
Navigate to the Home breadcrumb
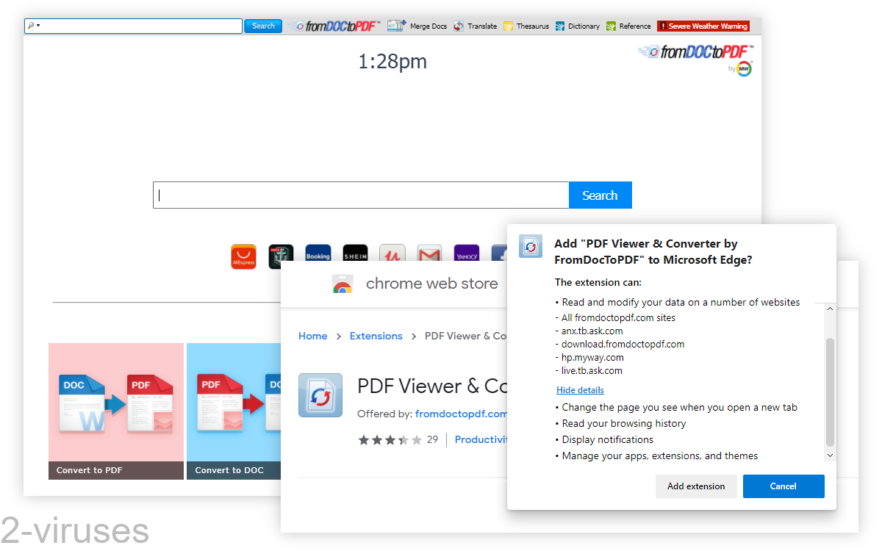pyautogui.click(x=312, y=336)
